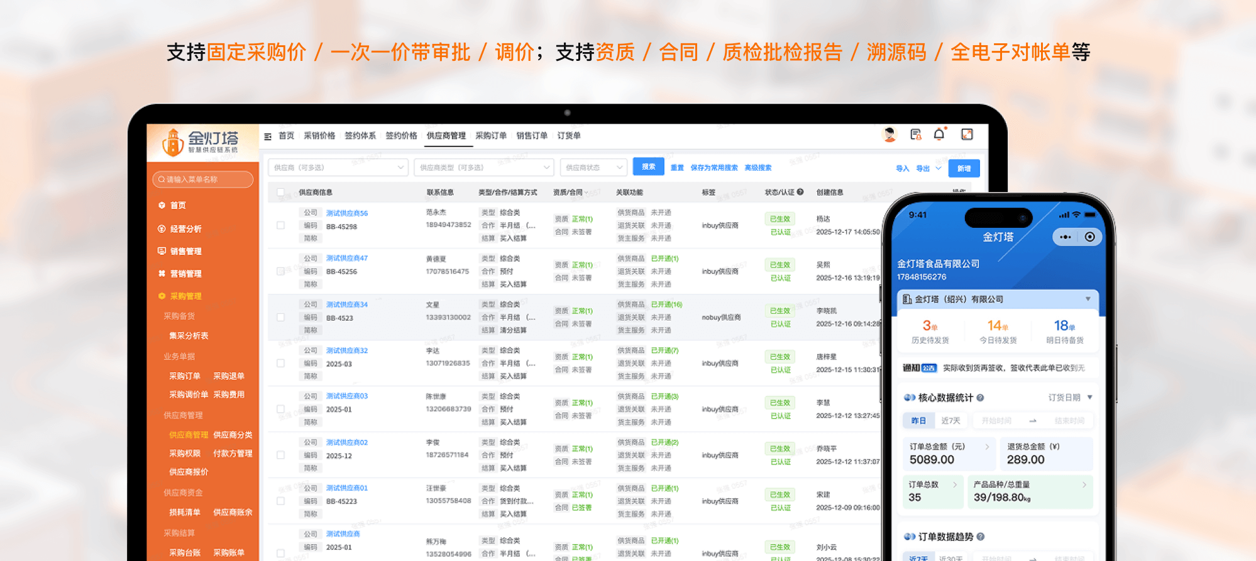
Task: Click the blue 新增 button
Action: click(x=964, y=168)
